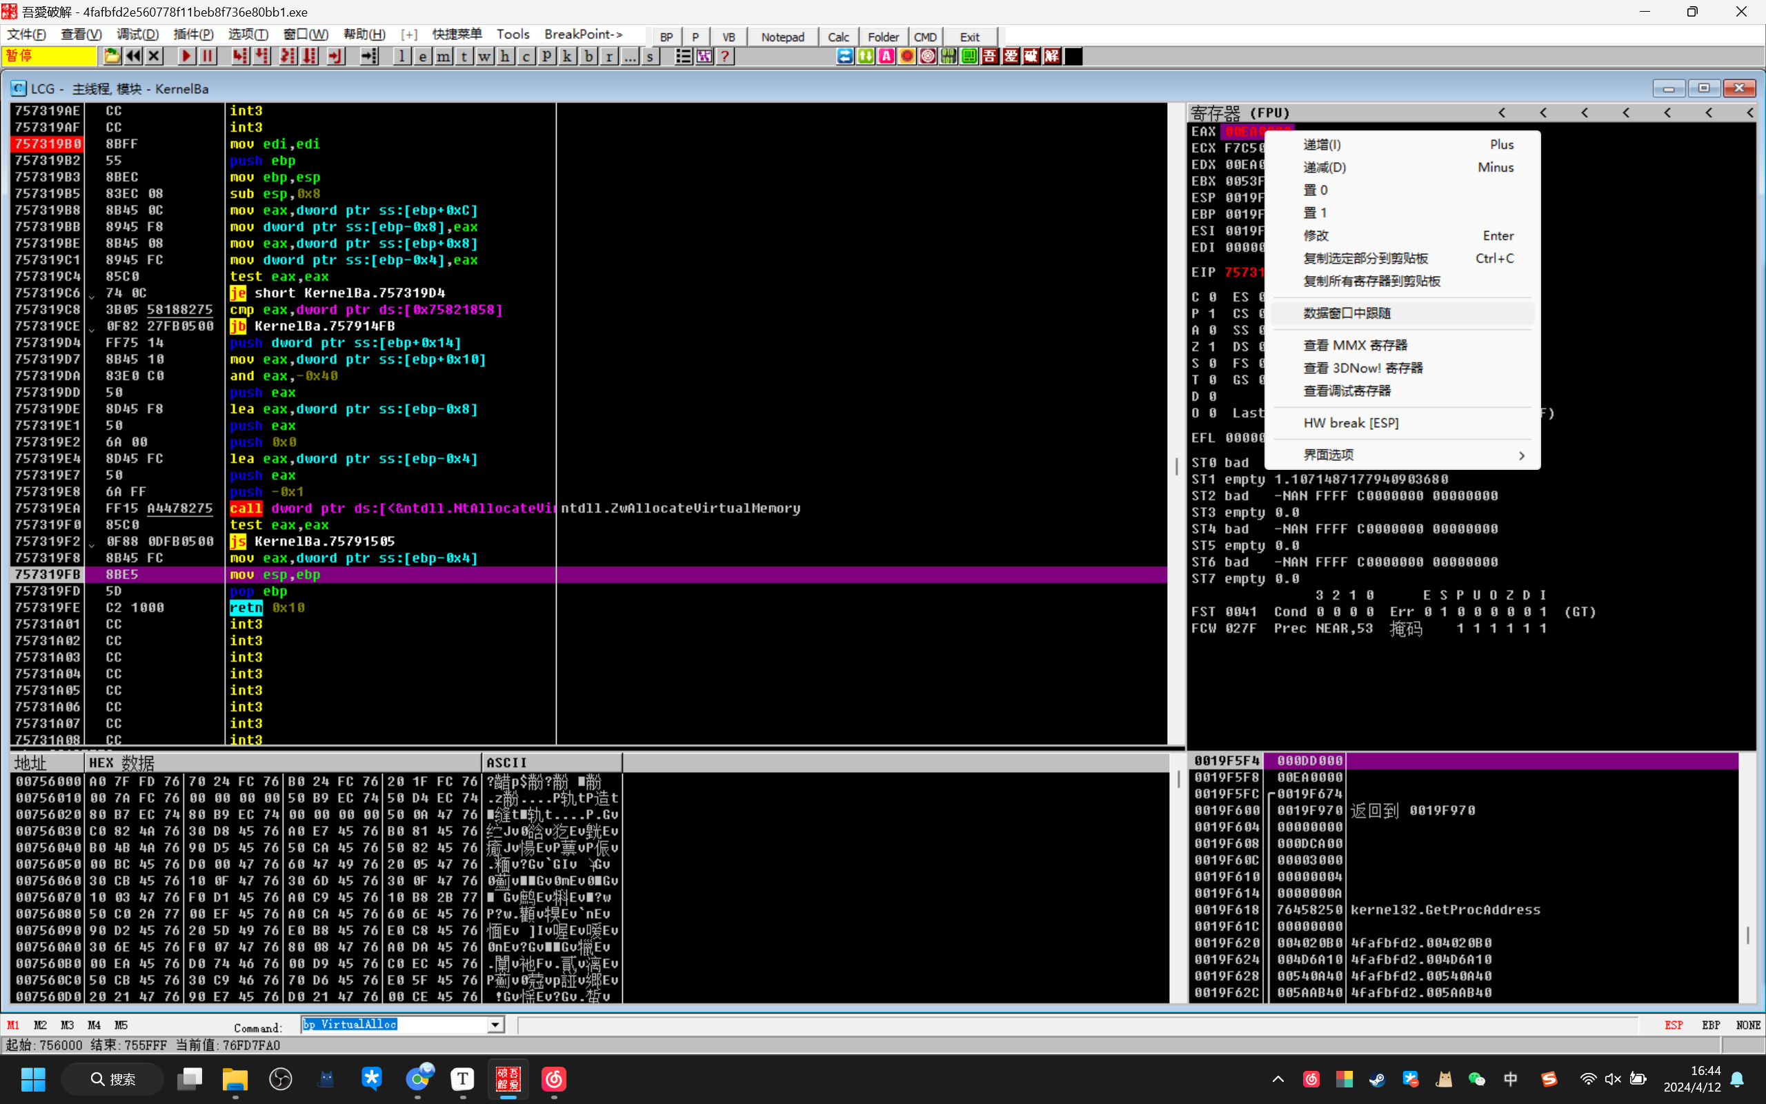This screenshot has width=1766, height=1104.
Task: Open Memory map with 'm' button
Action: point(443,56)
